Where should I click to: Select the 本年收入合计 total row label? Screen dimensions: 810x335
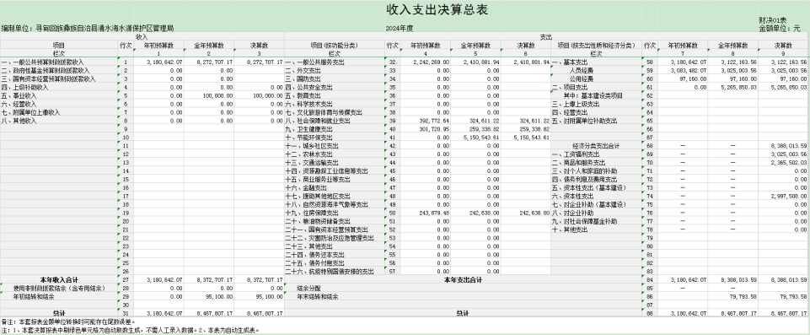click(59, 279)
